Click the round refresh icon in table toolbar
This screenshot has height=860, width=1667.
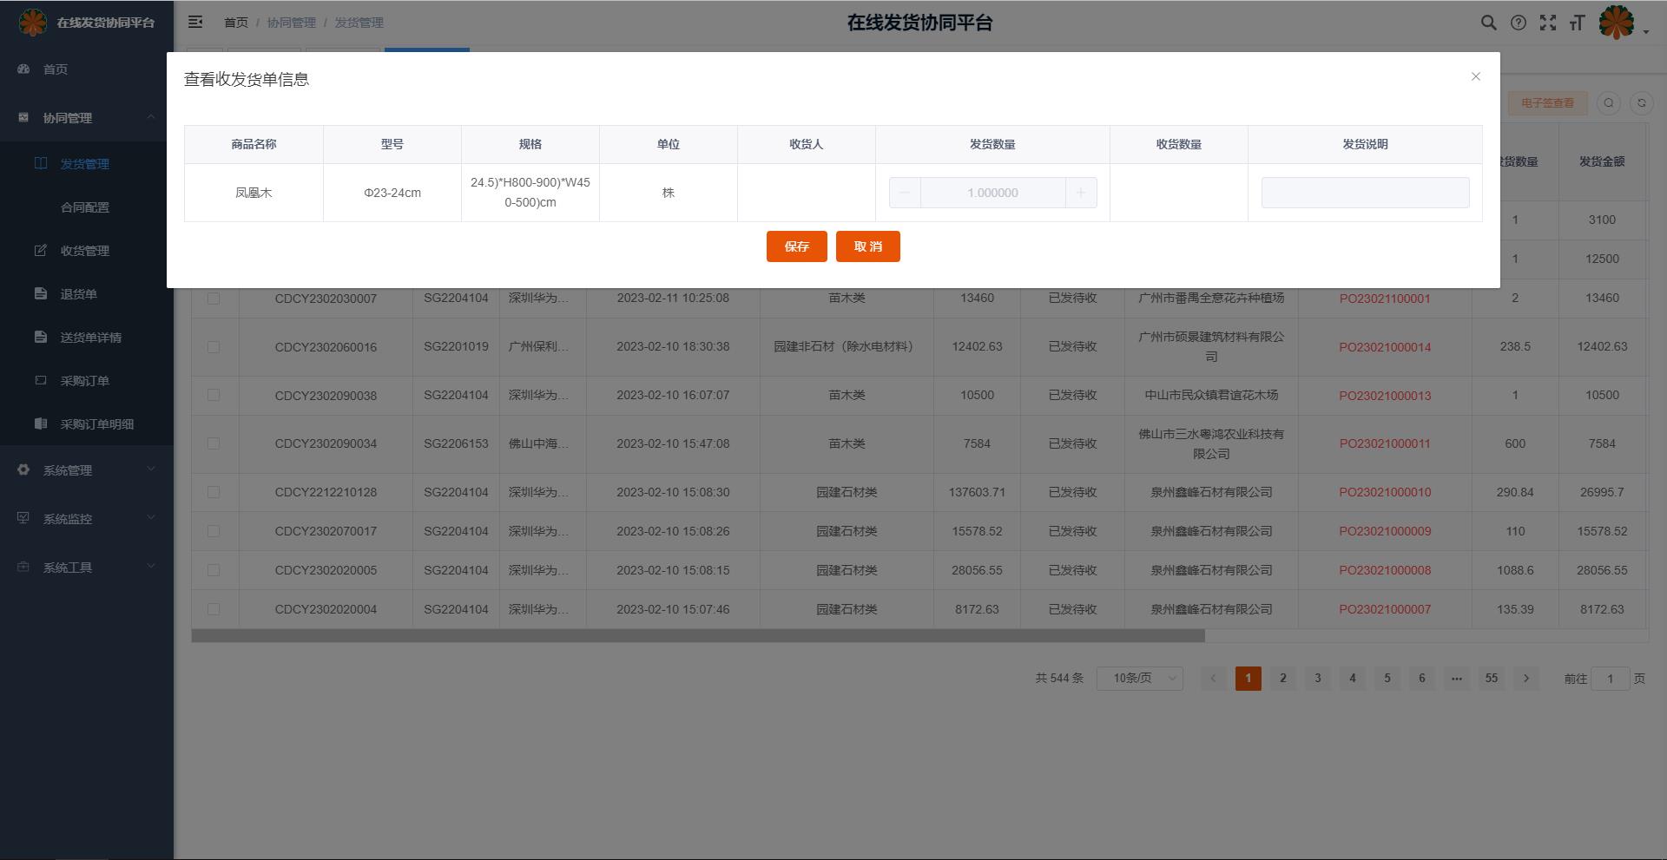click(x=1641, y=103)
